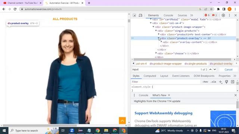Move breadcrumb trail left with arrow

(x=133, y=64)
